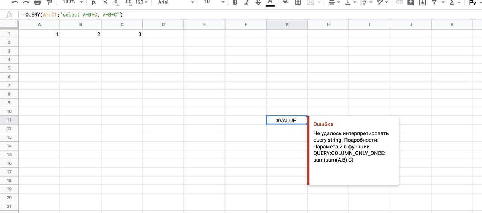Image resolution: width=482 pixels, height=213 pixels.
Task: Open the functions Σ menu
Action: coord(455,2)
